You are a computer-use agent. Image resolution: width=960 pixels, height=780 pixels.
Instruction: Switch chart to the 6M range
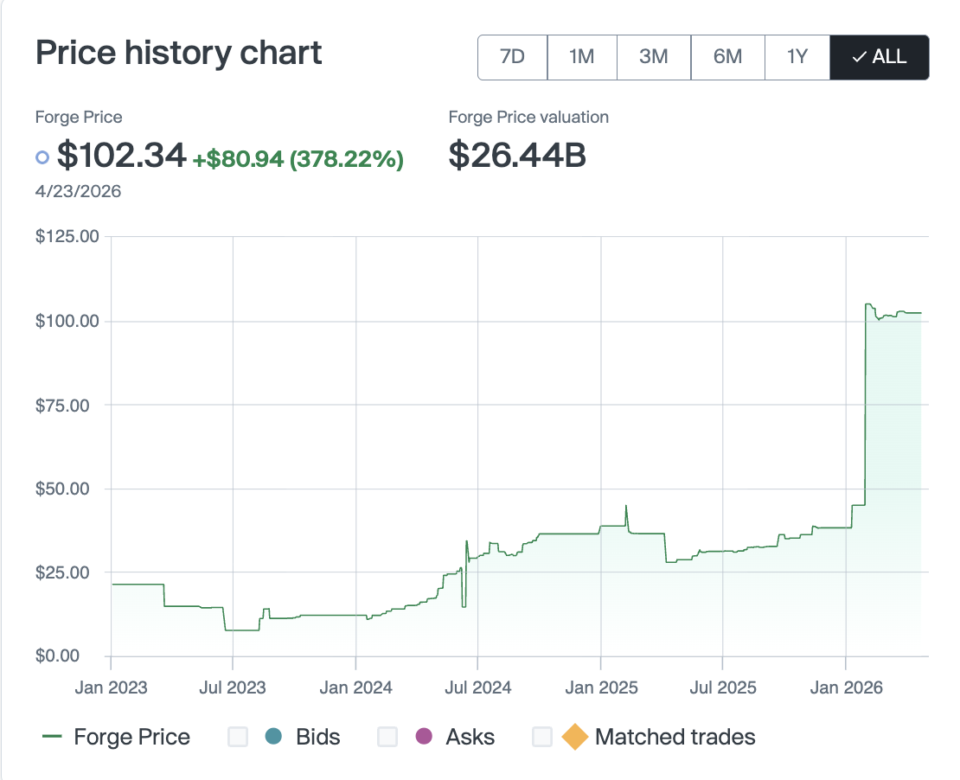coord(727,57)
